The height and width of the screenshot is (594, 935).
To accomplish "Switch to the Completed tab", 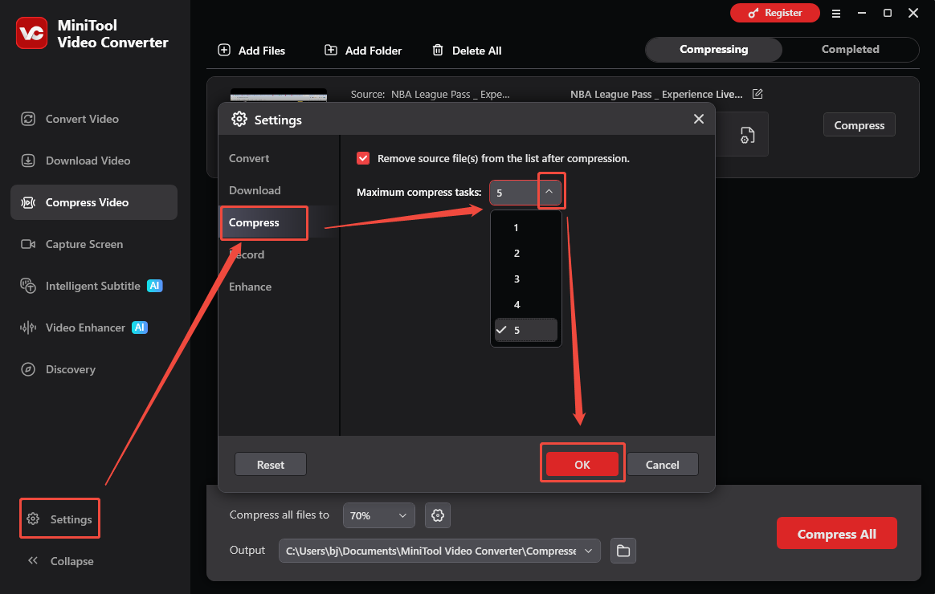I will (851, 50).
